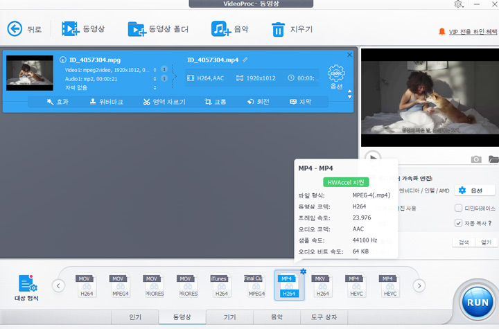Open codec 옵션 settings
The image size is (499, 329).
[336, 77]
